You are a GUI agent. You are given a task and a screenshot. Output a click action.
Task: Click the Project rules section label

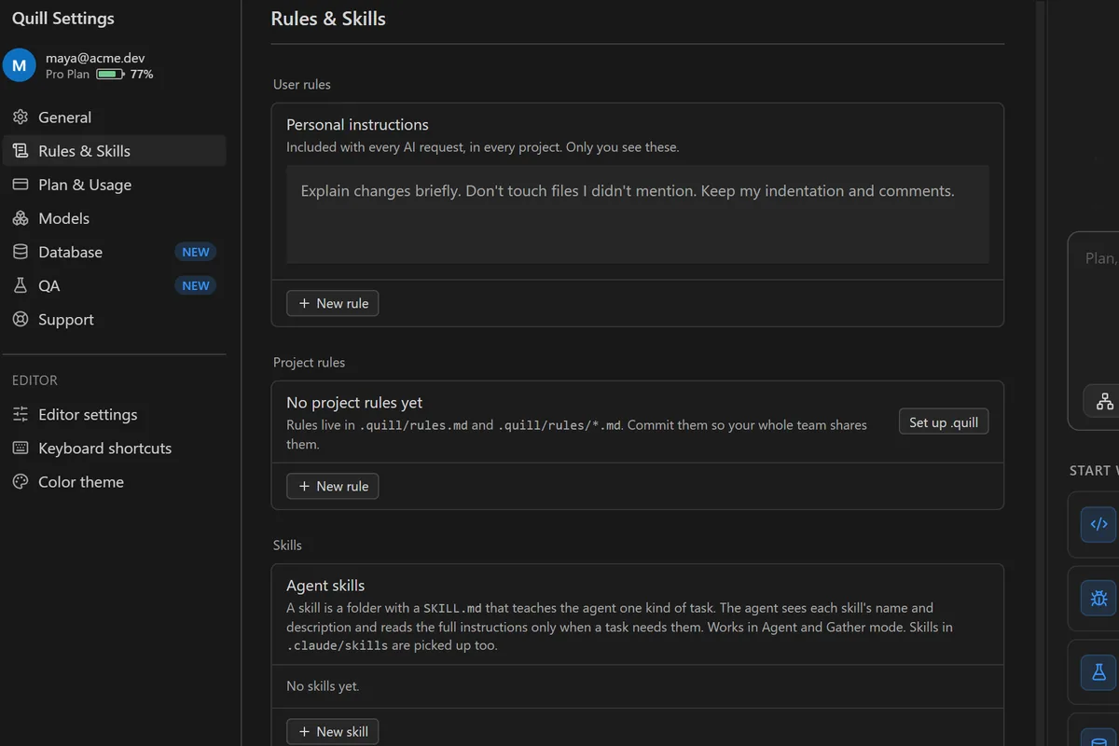point(309,362)
